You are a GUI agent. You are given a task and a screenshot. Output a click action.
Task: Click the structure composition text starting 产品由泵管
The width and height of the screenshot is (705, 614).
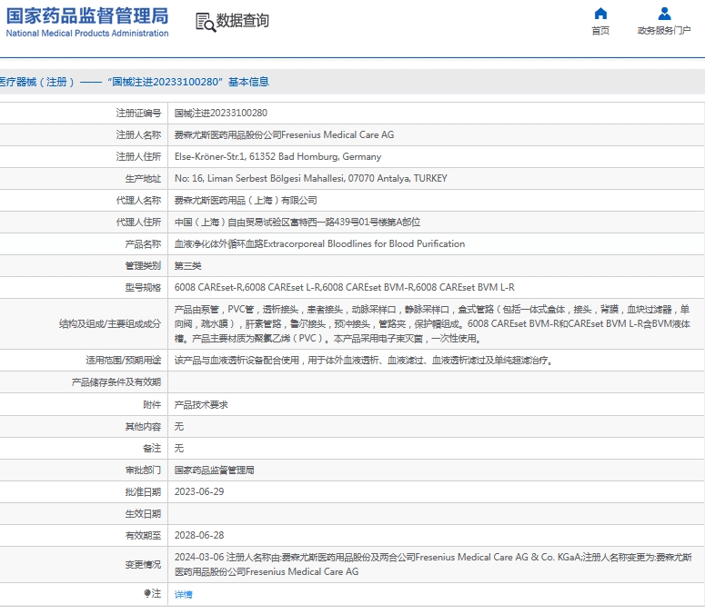point(432,323)
